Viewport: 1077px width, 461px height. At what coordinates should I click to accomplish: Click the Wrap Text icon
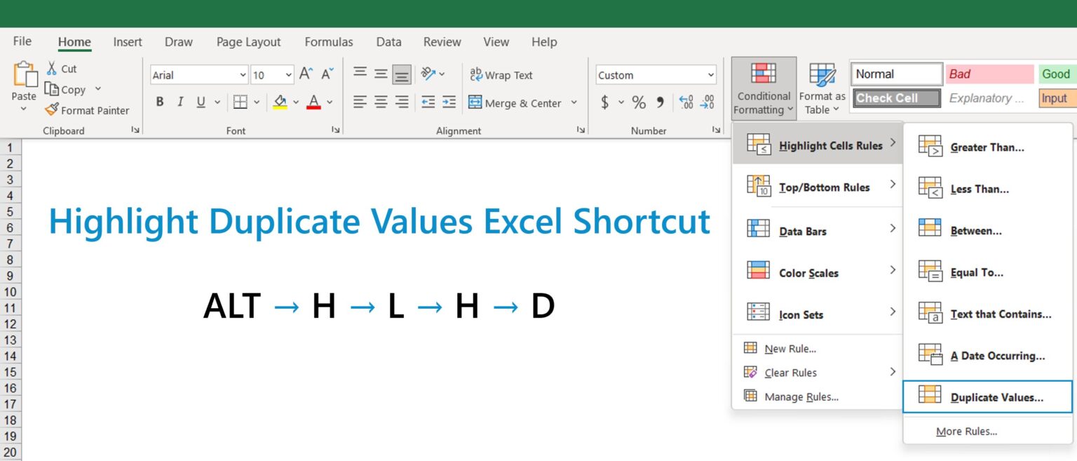tap(476, 74)
